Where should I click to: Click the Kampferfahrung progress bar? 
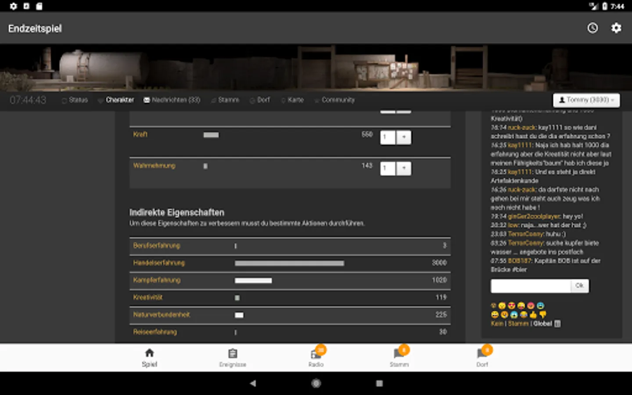[253, 280]
